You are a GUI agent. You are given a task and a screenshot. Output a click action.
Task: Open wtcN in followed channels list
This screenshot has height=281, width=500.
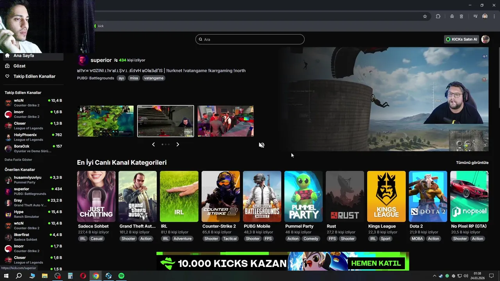click(x=33, y=103)
